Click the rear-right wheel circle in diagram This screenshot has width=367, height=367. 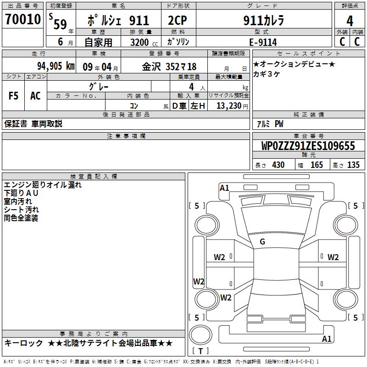(346, 299)
